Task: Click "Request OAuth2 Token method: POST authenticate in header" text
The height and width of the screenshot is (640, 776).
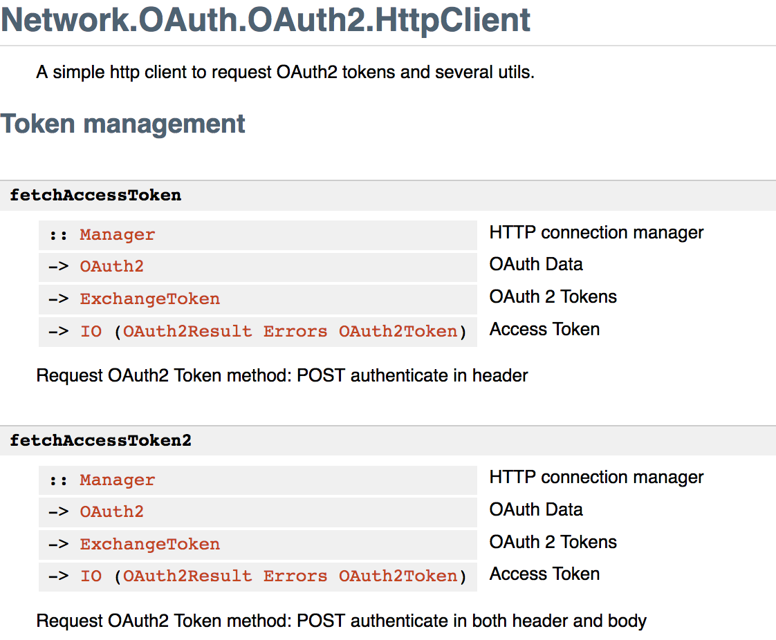Action: (282, 376)
